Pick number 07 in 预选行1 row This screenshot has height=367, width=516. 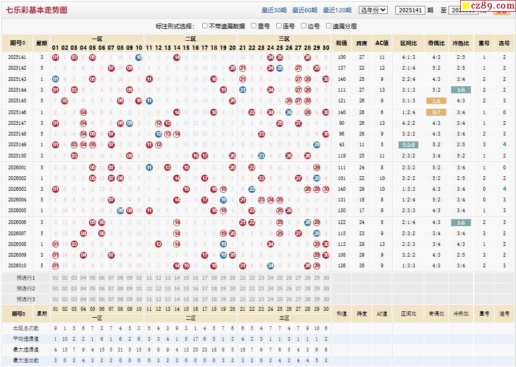[111, 278]
